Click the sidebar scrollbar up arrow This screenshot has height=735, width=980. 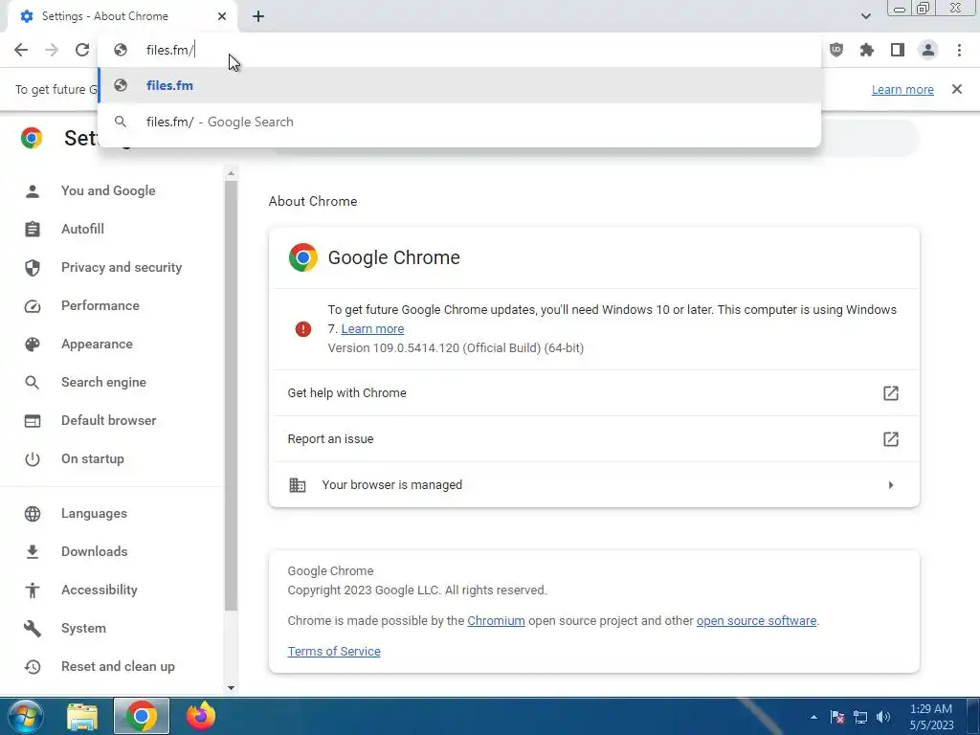pos(231,173)
